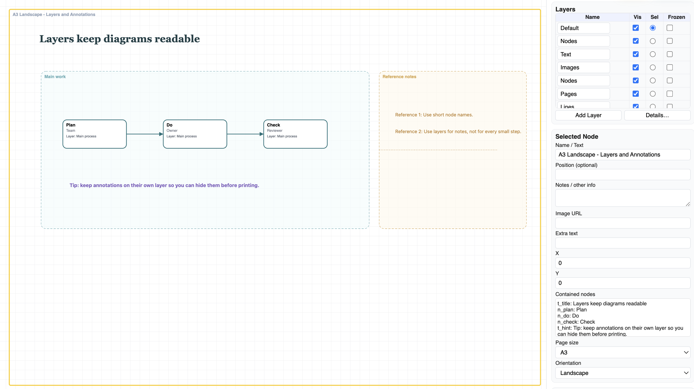The width and height of the screenshot is (694, 389).
Task: Click the purple 'Tip: keep annotations' text
Action: (164, 185)
